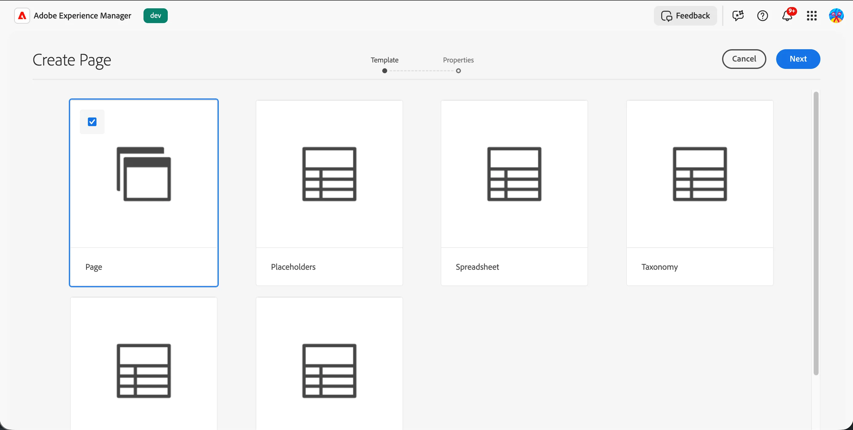Click the Spreadsheet label text
Viewport: 853px width, 430px height.
[x=477, y=267]
